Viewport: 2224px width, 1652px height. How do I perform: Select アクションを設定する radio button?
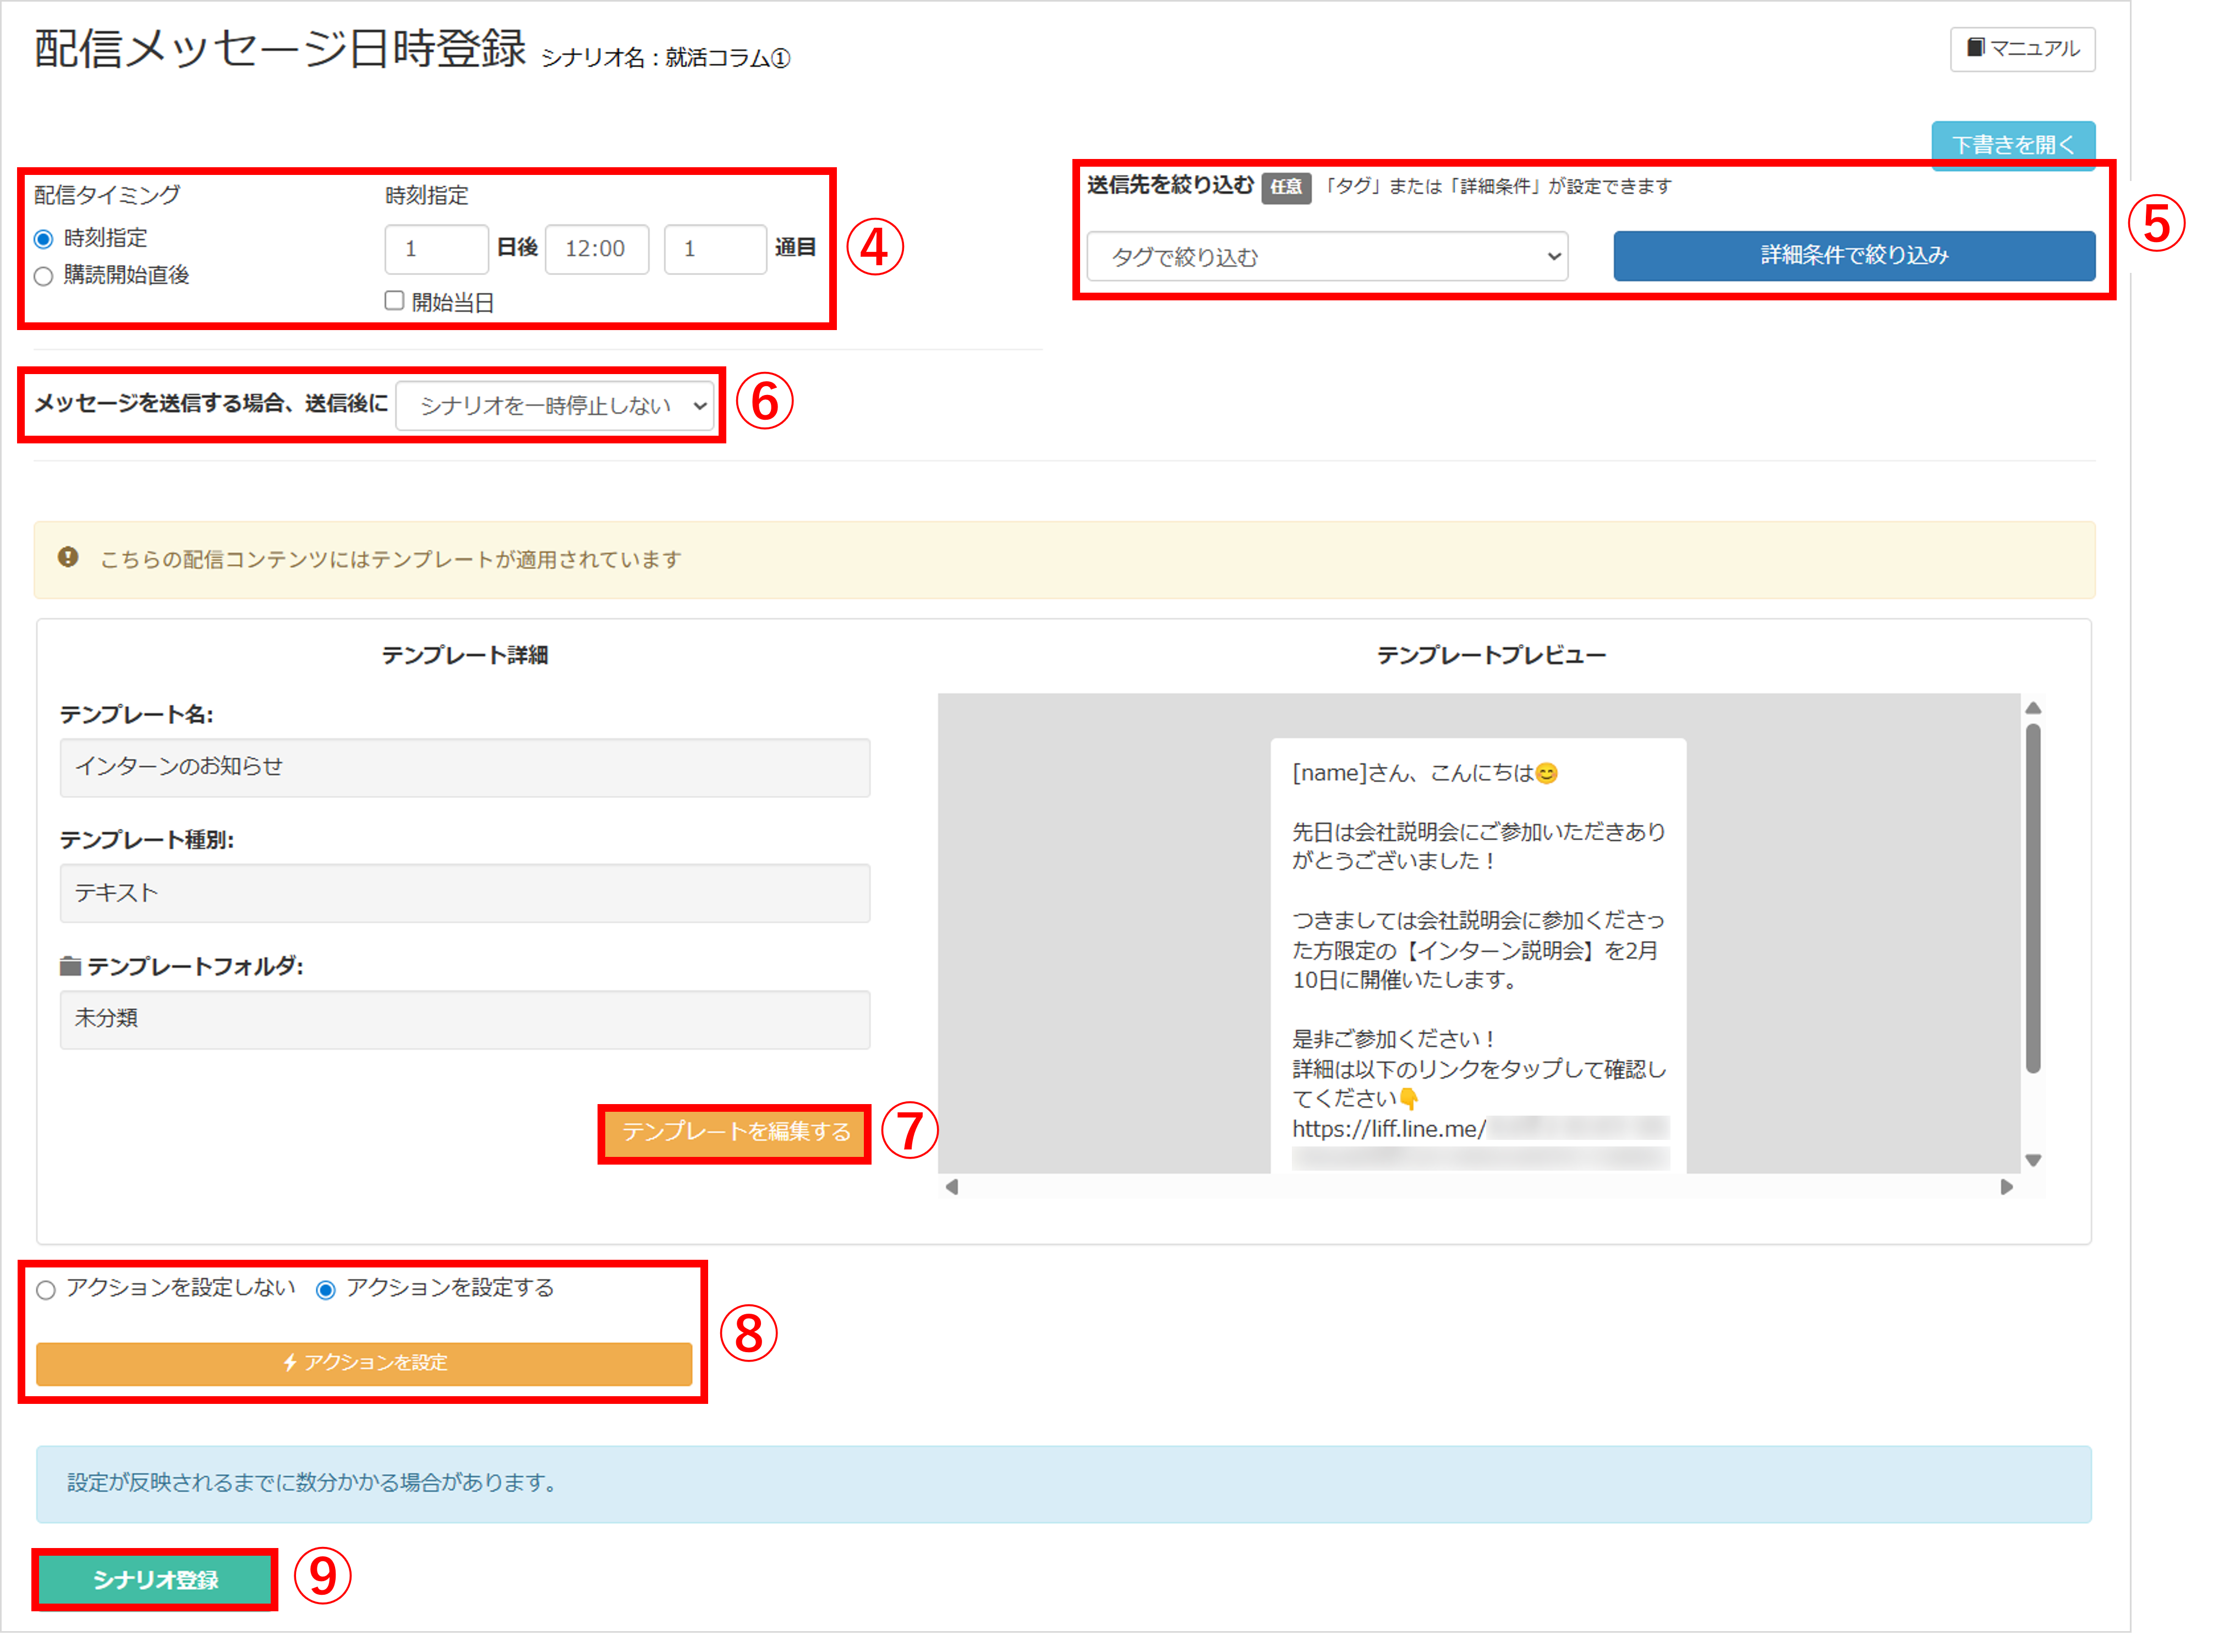[325, 1290]
